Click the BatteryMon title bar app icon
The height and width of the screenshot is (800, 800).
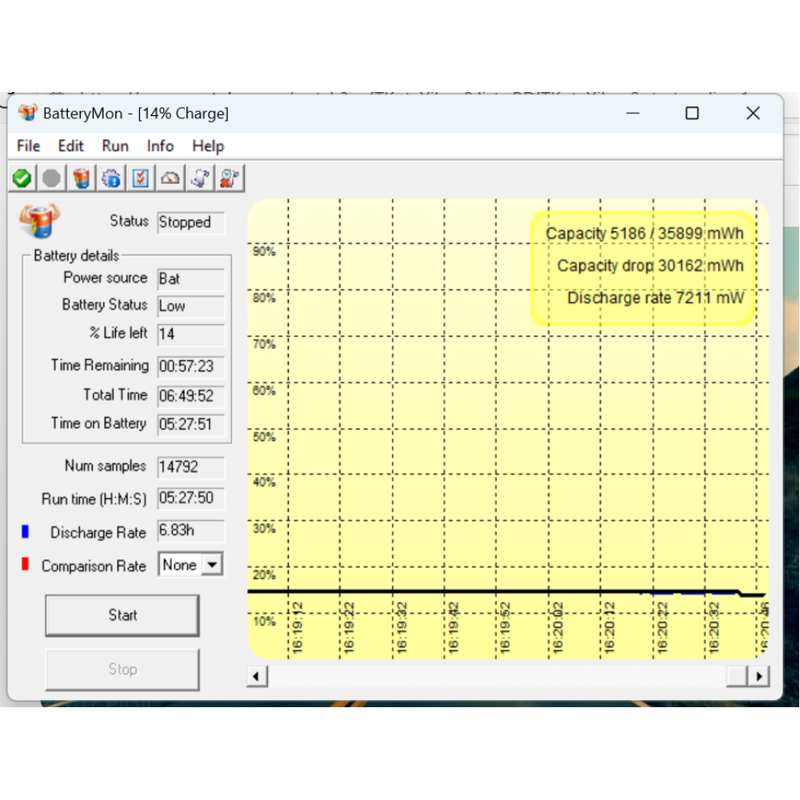[28, 113]
